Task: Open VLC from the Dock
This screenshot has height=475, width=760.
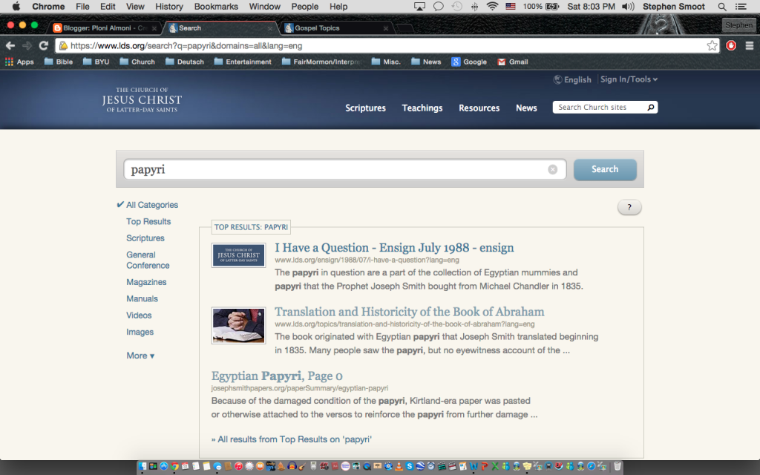Action: point(399,466)
